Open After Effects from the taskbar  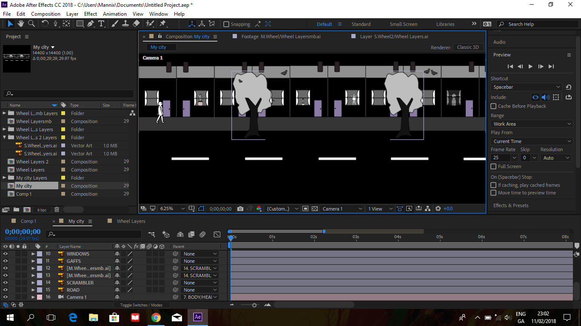click(x=197, y=318)
